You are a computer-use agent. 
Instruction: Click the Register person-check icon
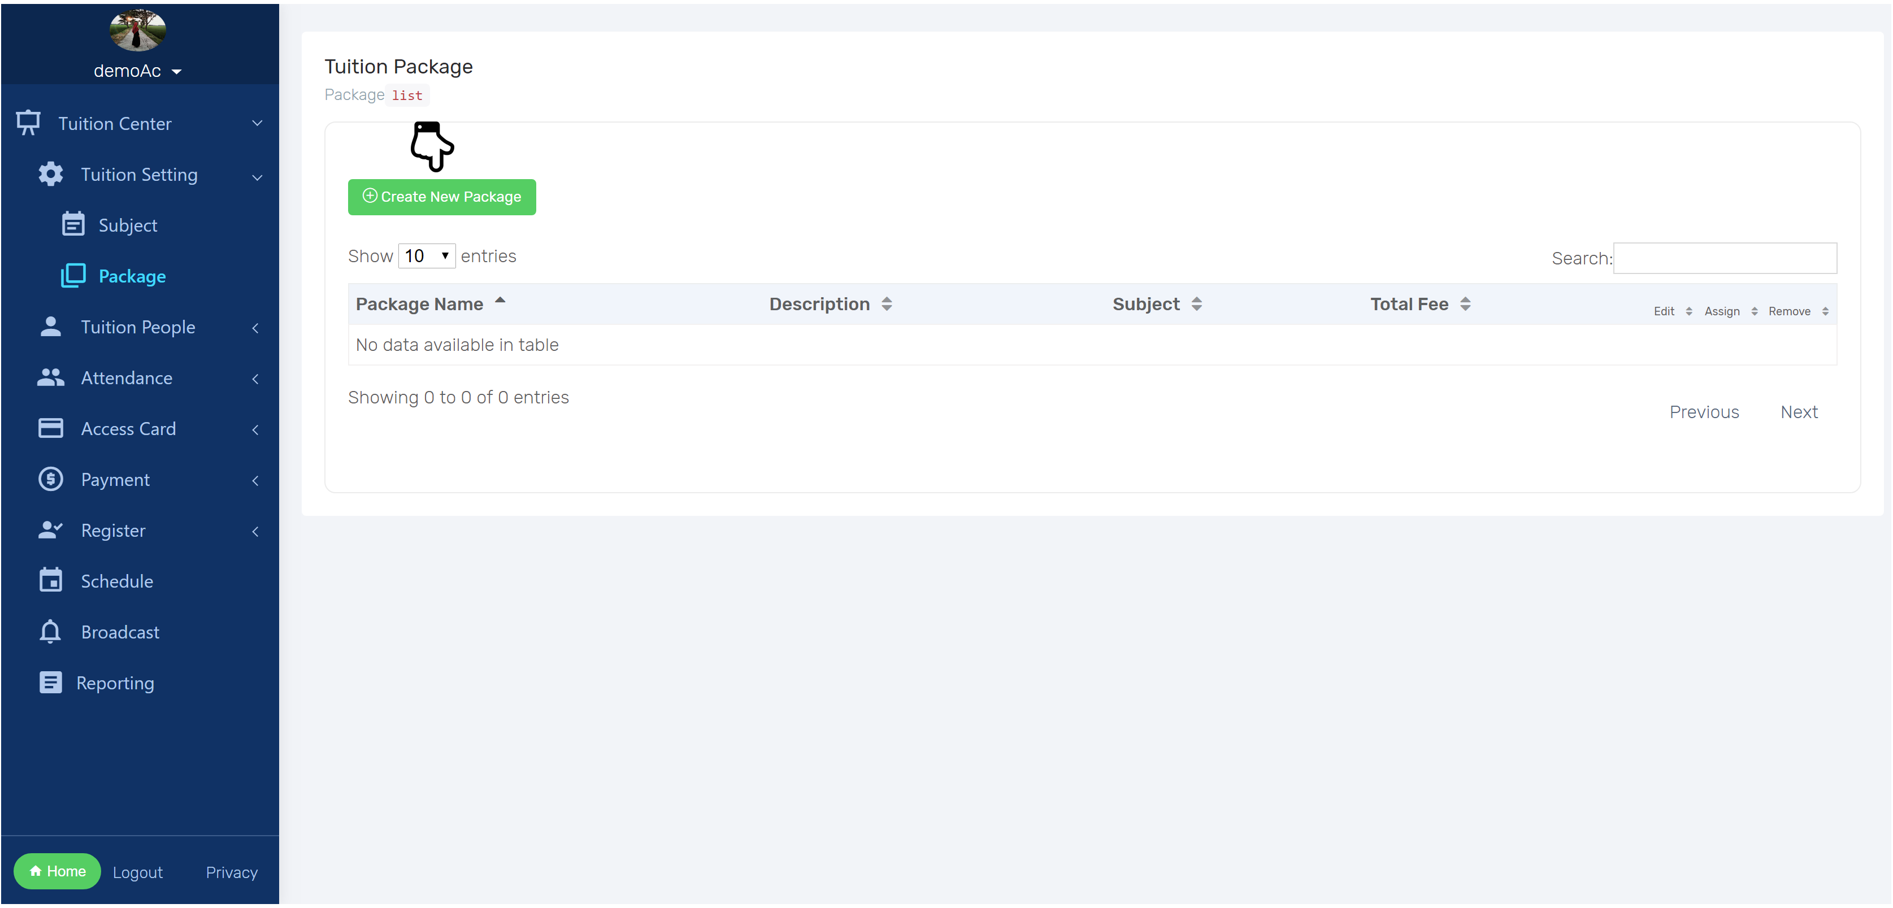tap(51, 531)
